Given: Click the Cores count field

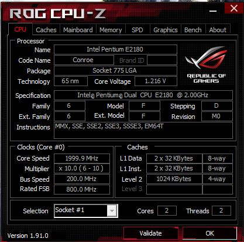Looking at the screenshot, I should (x=167, y=210).
